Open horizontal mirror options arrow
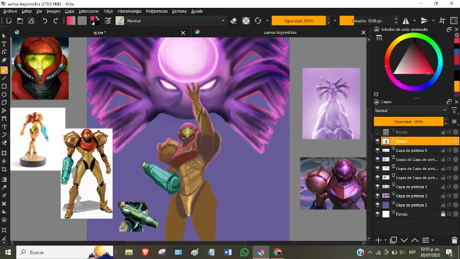 pyautogui.click(x=414, y=21)
